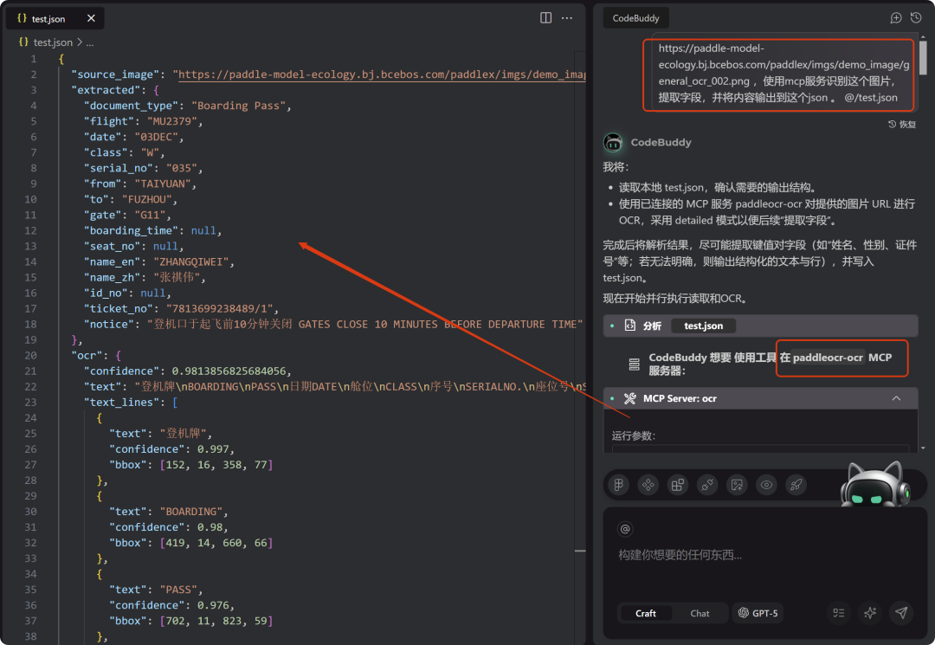The width and height of the screenshot is (935, 645).
Task: Click the plug connection (MCP) icon
Action: point(707,485)
